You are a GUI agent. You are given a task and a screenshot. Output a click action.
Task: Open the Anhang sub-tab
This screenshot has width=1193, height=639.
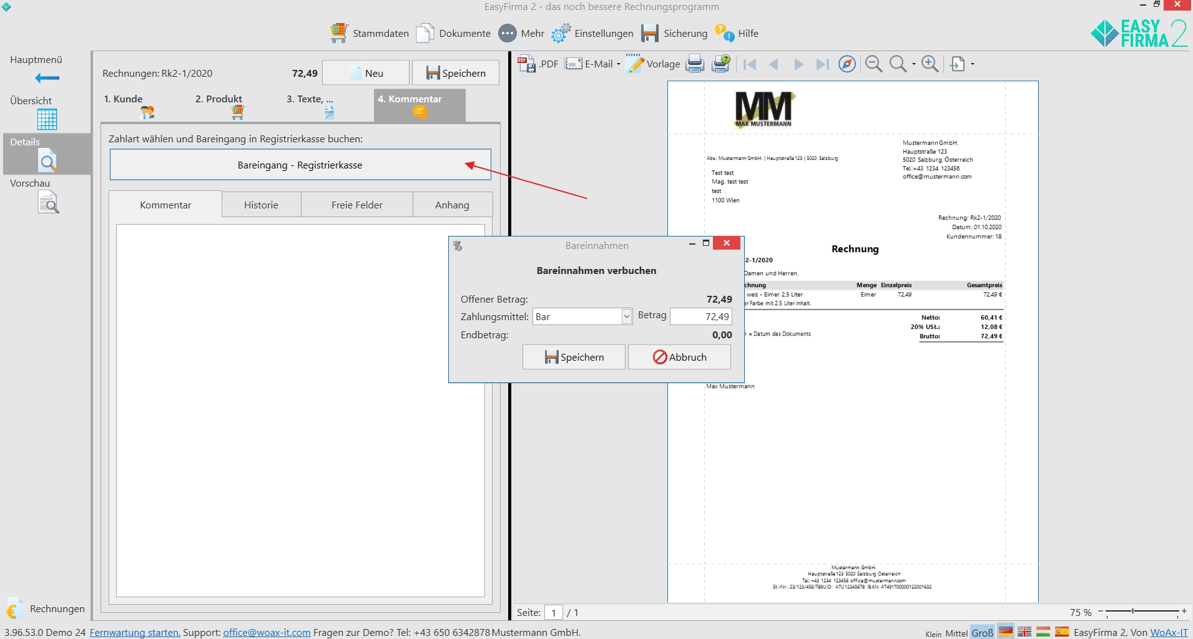point(452,205)
